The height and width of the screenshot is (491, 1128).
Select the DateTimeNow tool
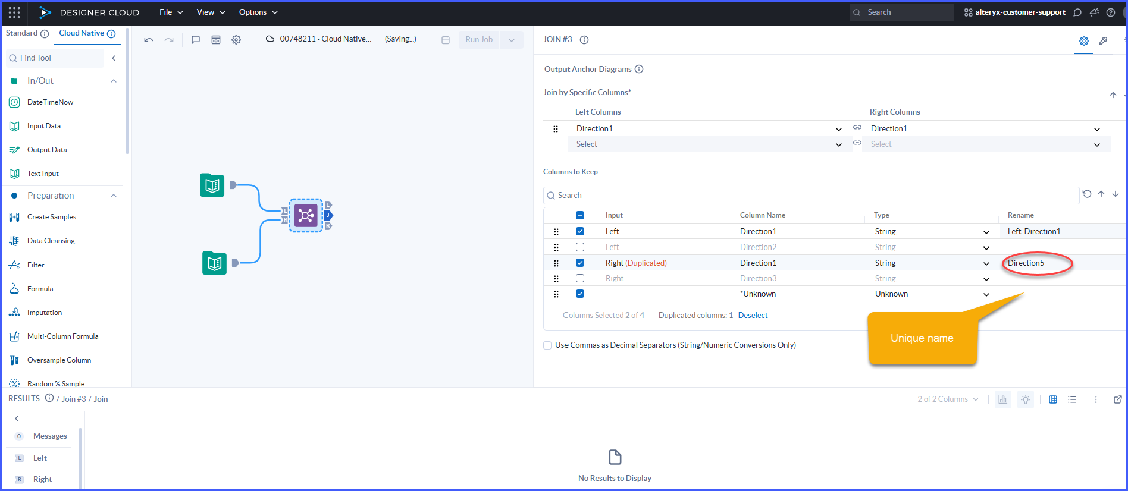coord(41,102)
